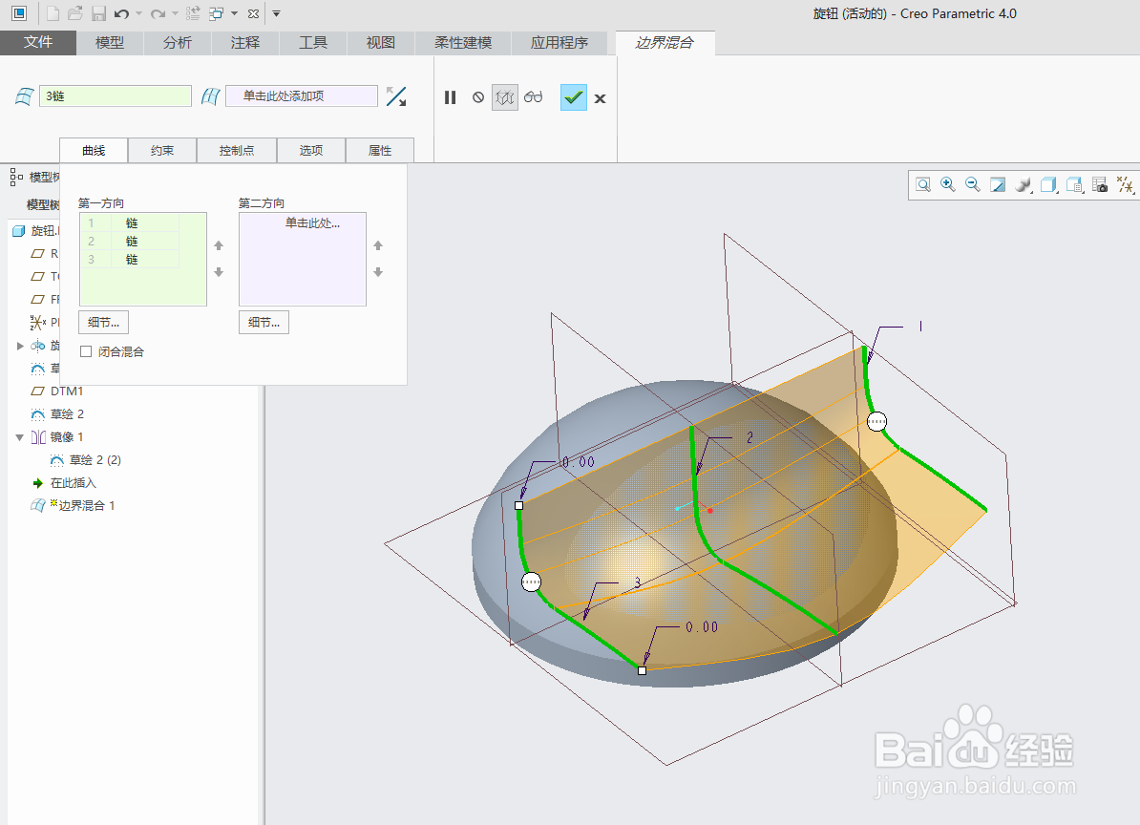Open undo history dropdown arrow

coord(138,13)
